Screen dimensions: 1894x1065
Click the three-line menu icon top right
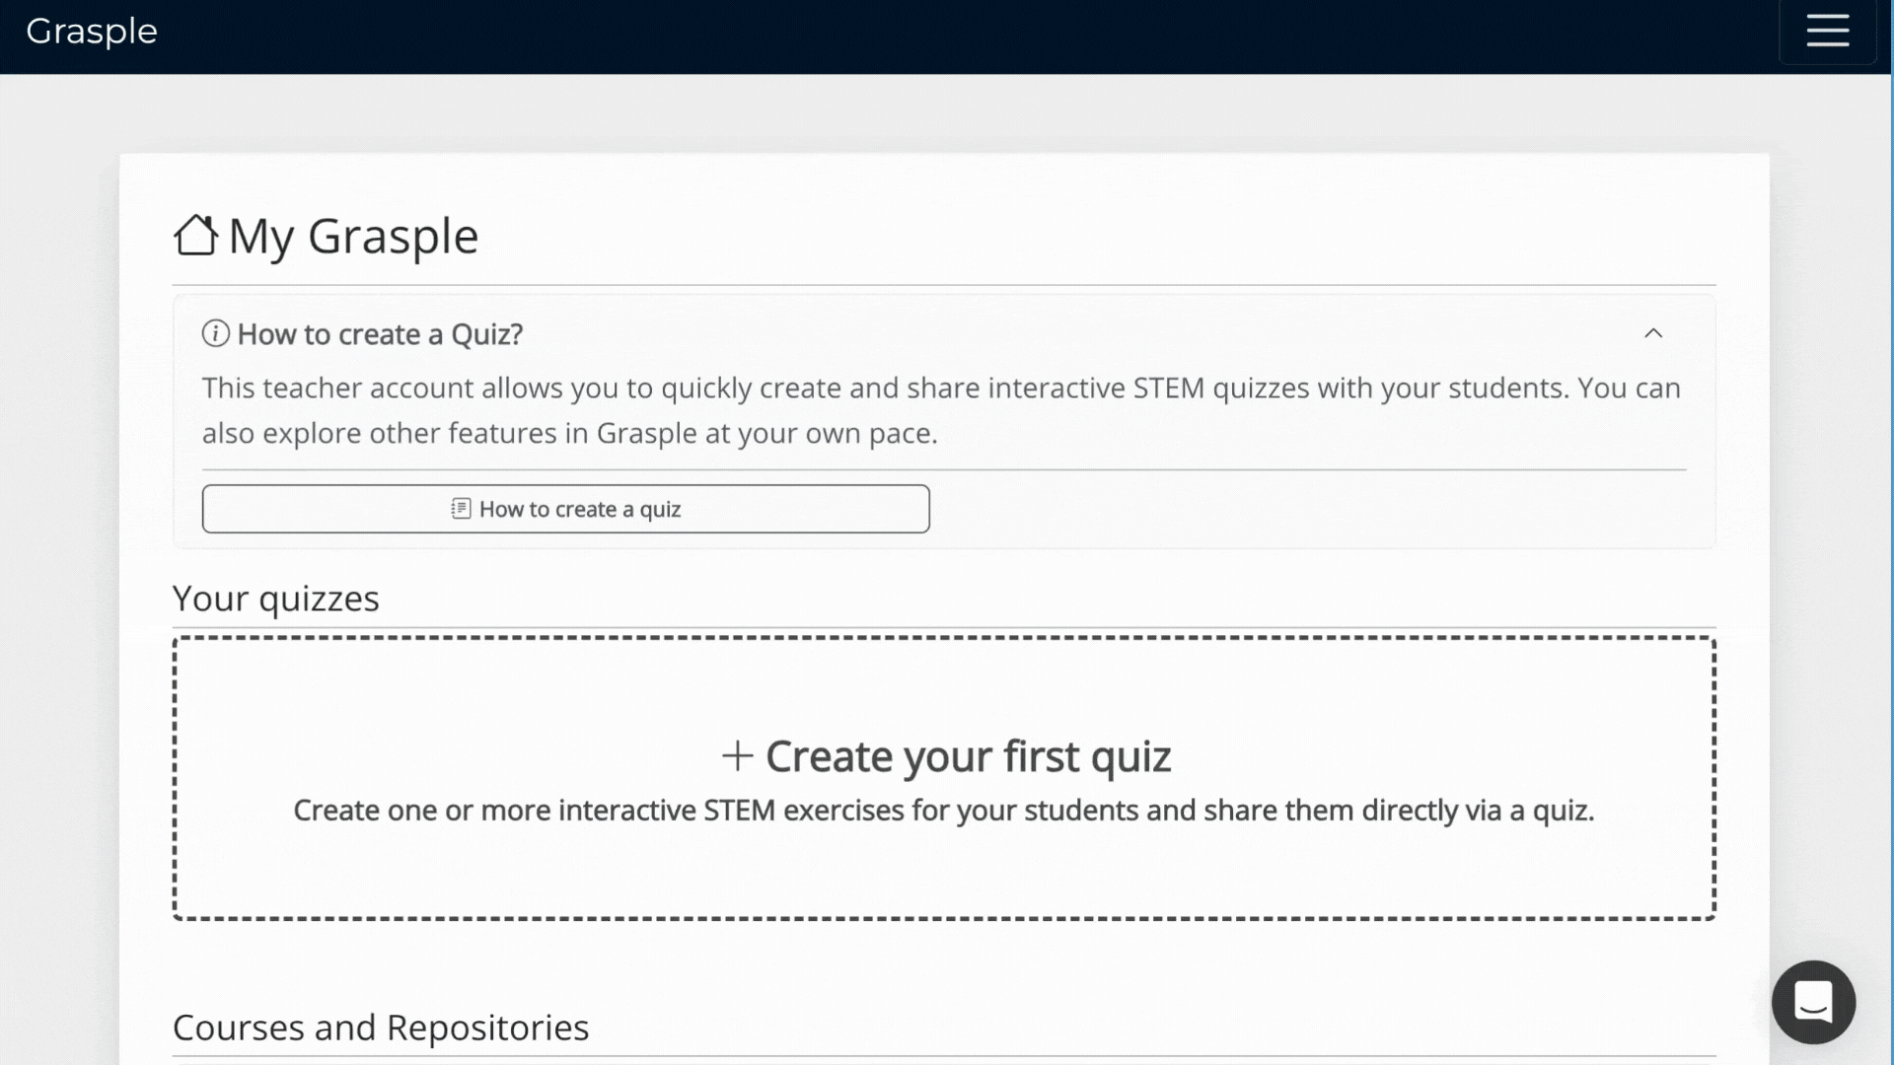pyautogui.click(x=1828, y=31)
